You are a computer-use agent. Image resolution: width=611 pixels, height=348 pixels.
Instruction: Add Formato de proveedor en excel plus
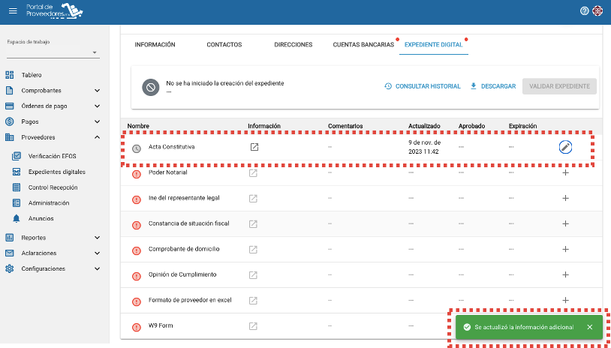tap(565, 300)
